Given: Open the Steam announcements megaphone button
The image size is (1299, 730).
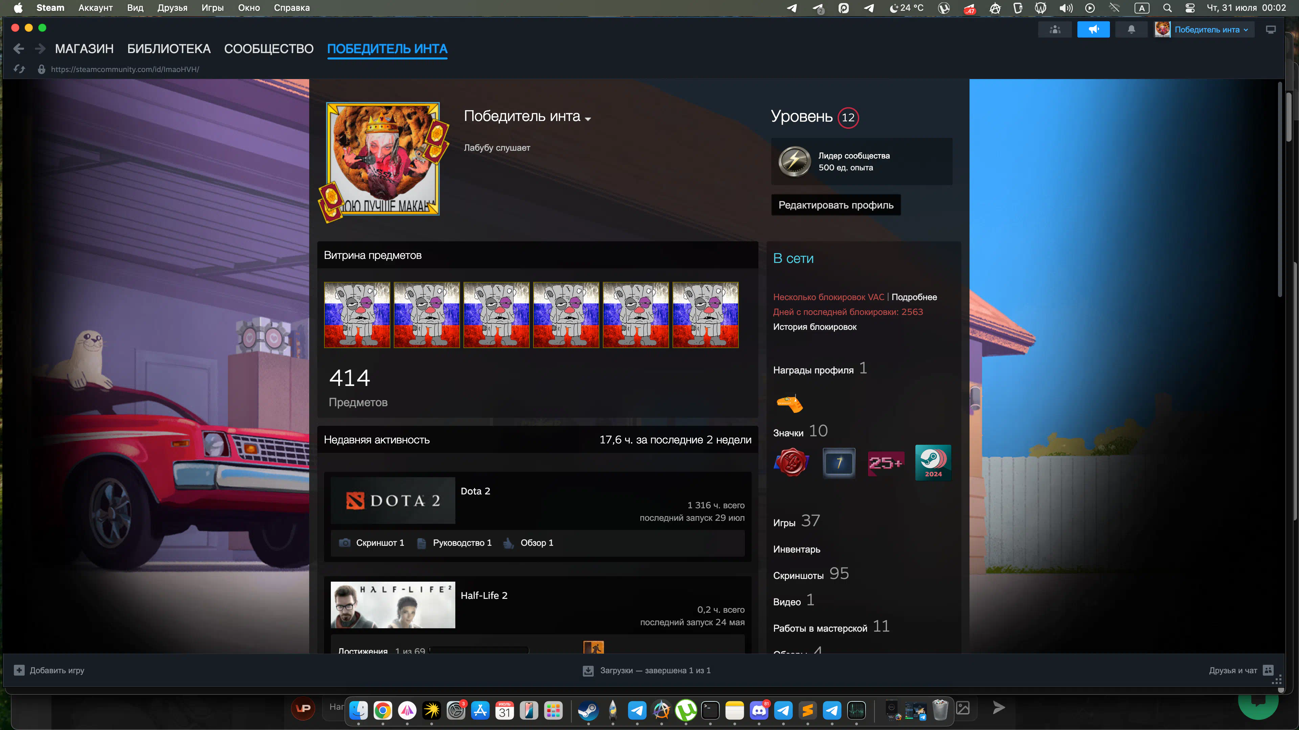Looking at the screenshot, I should click(1093, 29).
